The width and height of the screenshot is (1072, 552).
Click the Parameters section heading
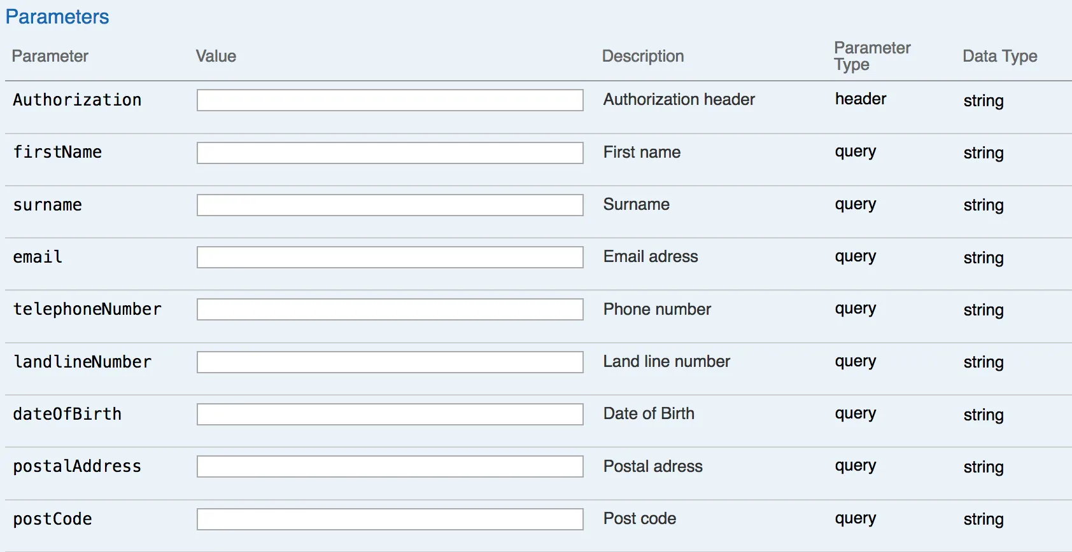pyautogui.click(x=57, y=17)
